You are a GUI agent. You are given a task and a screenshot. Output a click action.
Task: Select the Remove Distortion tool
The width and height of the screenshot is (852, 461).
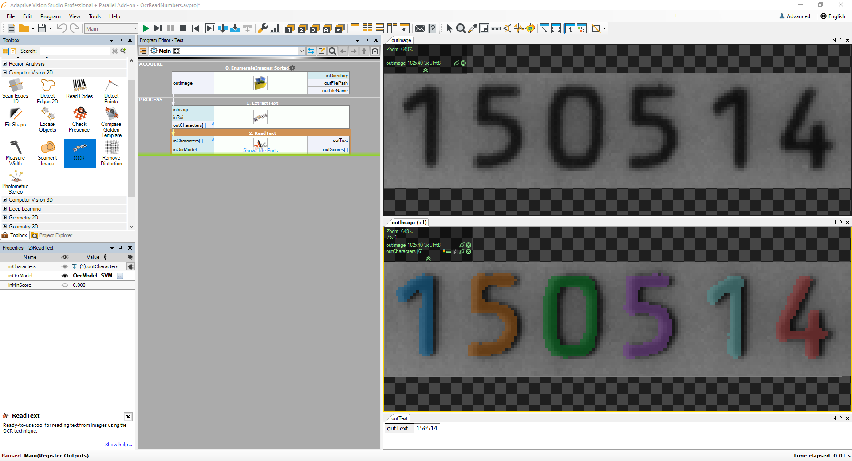[x=111, y=153]
